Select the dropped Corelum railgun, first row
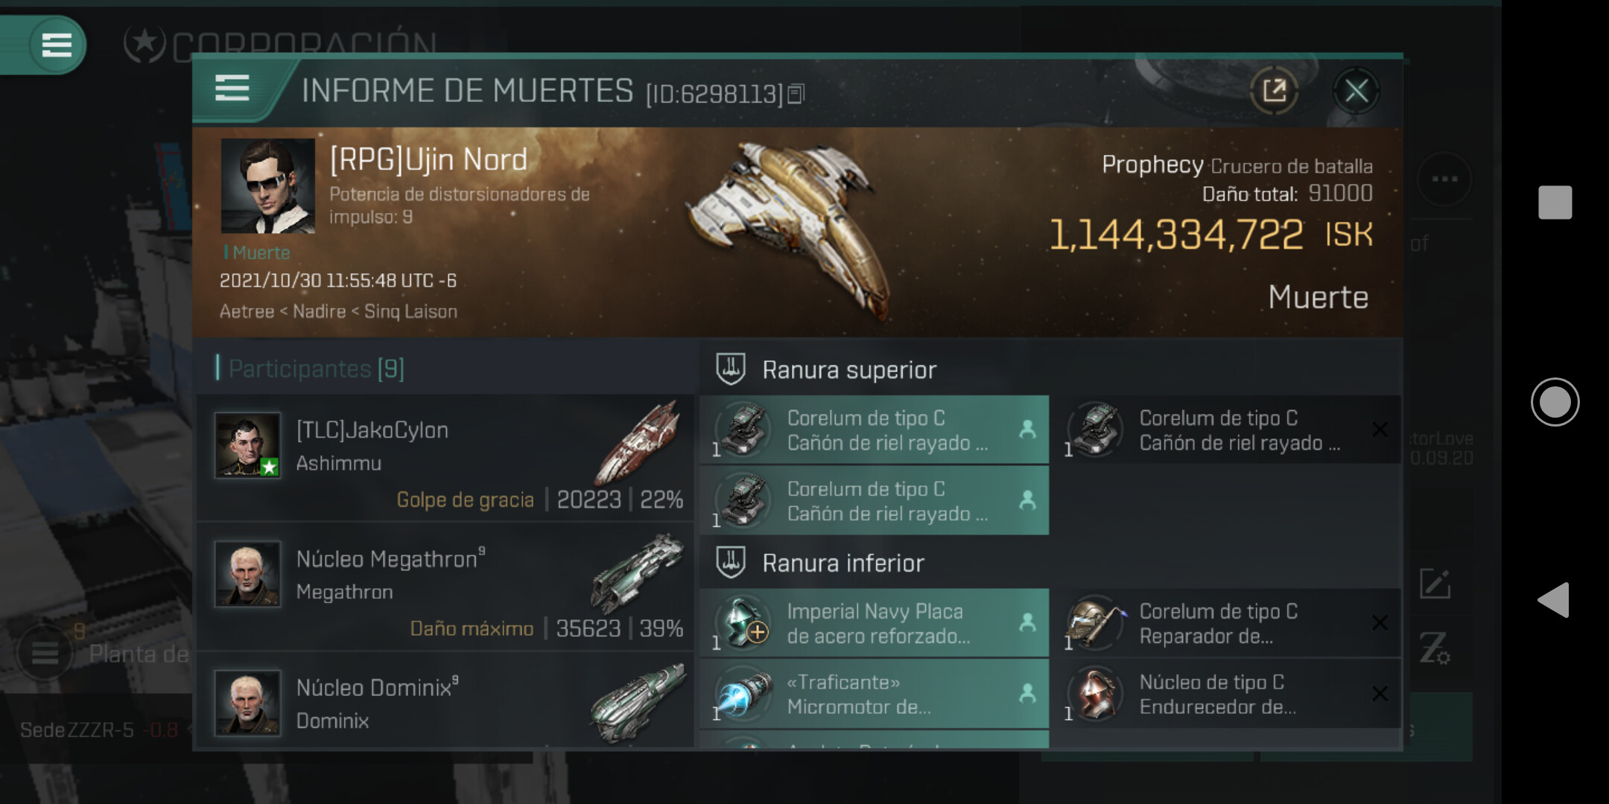The height and width of the screenshot is (804, 1609). (x=875, y=430)
